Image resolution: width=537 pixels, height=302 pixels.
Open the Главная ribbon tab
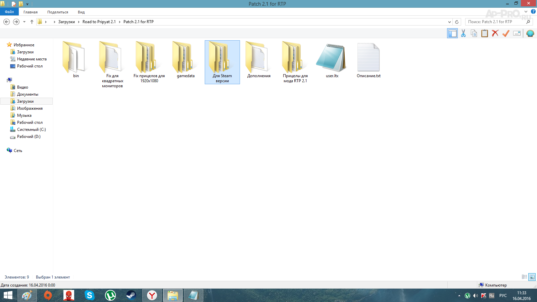point(31,12)
